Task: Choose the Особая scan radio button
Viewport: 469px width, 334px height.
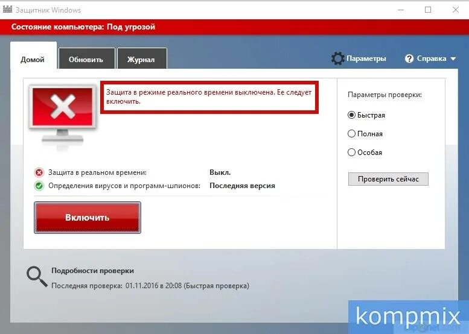Action: tap(351, 153)
